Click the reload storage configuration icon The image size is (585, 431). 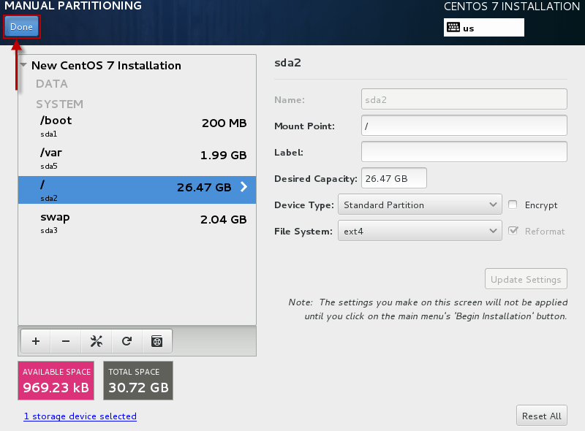coord(127,341)
